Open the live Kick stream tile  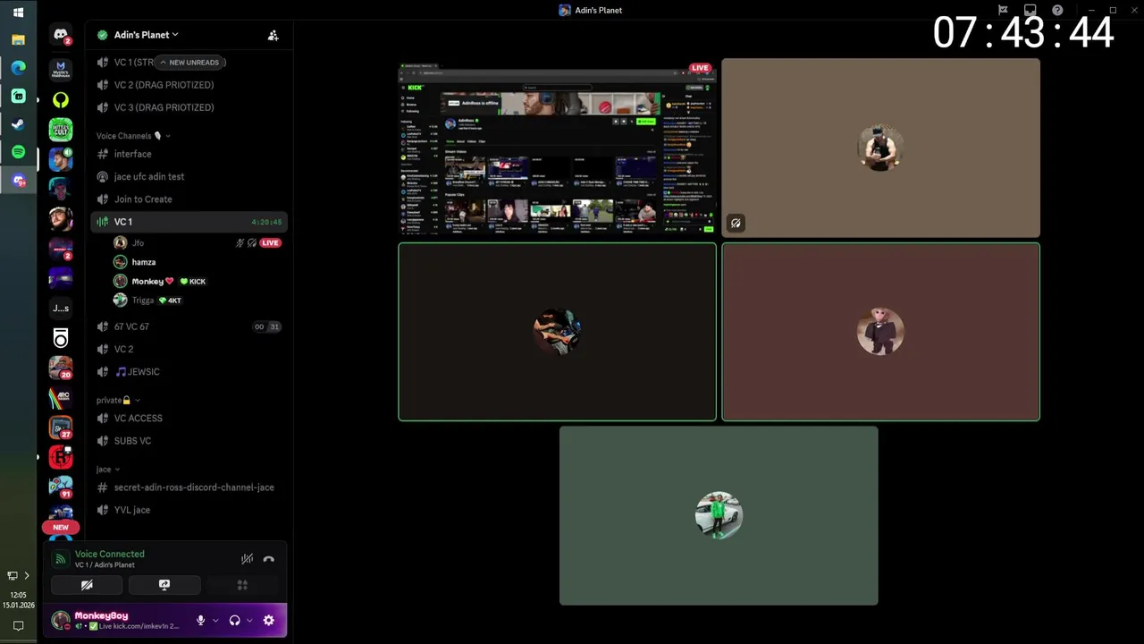click(x=557, y=148)
